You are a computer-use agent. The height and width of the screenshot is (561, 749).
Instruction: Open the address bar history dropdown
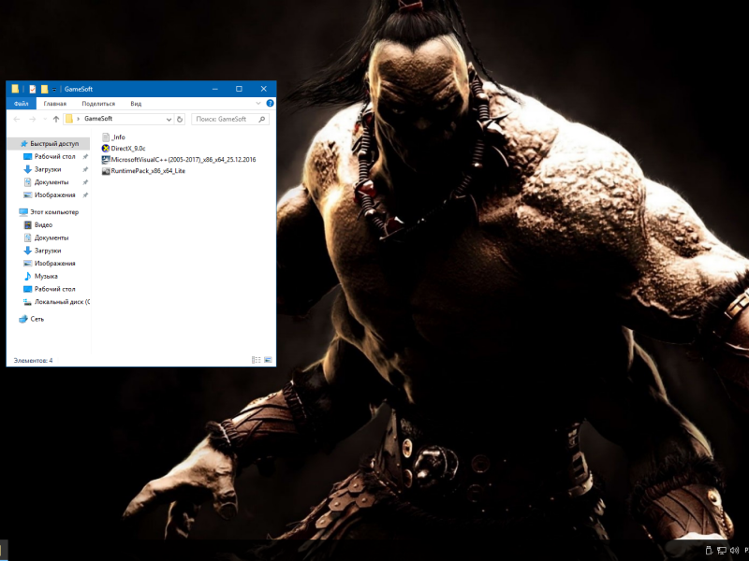(x=169, y=120)
